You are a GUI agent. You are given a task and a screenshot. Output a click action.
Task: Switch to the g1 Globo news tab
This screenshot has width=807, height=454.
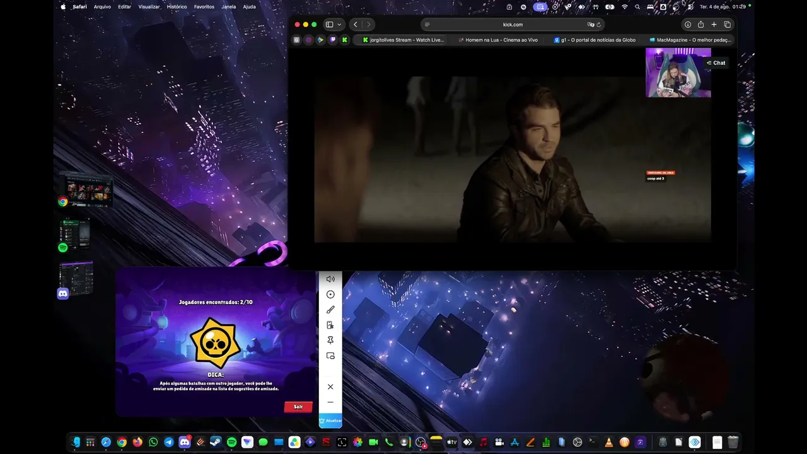pos(594,40)
